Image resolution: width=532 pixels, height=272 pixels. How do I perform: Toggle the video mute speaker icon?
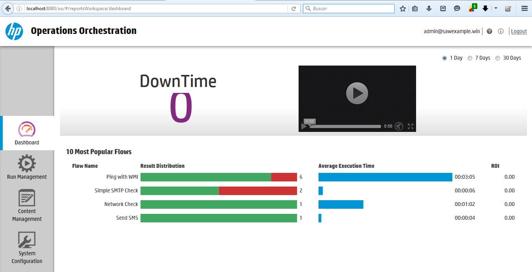(399, 126)
